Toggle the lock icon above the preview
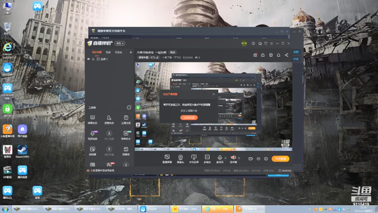 pyautogui.click(x=263, y=55)
